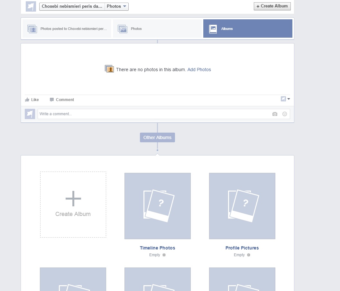The width and height of the screenshot is (340, 291).
Task: Click the + Create Album button at top
Action: click(272, 6)
